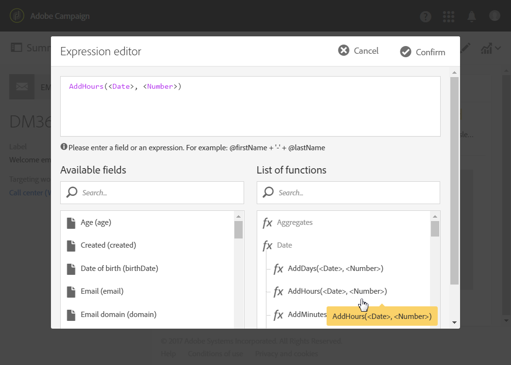Open the help question mark icon
Screen dimensions: 511x365
[426, 16]
